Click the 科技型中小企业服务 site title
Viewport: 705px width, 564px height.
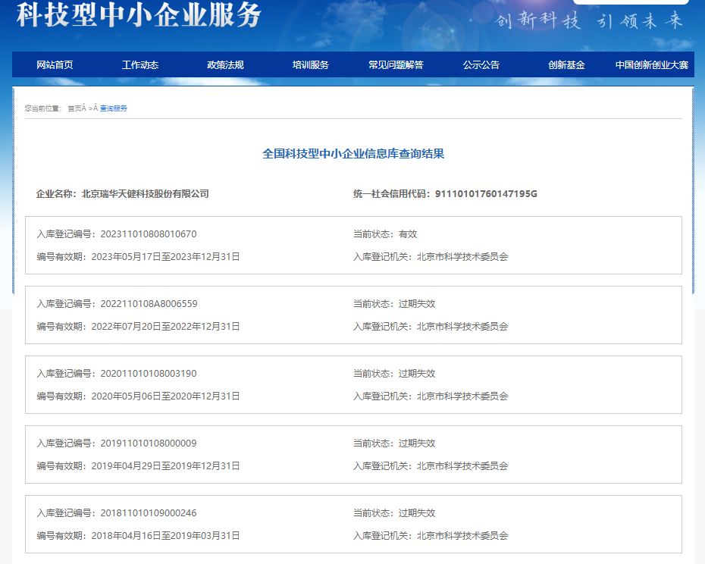[139, 14]
